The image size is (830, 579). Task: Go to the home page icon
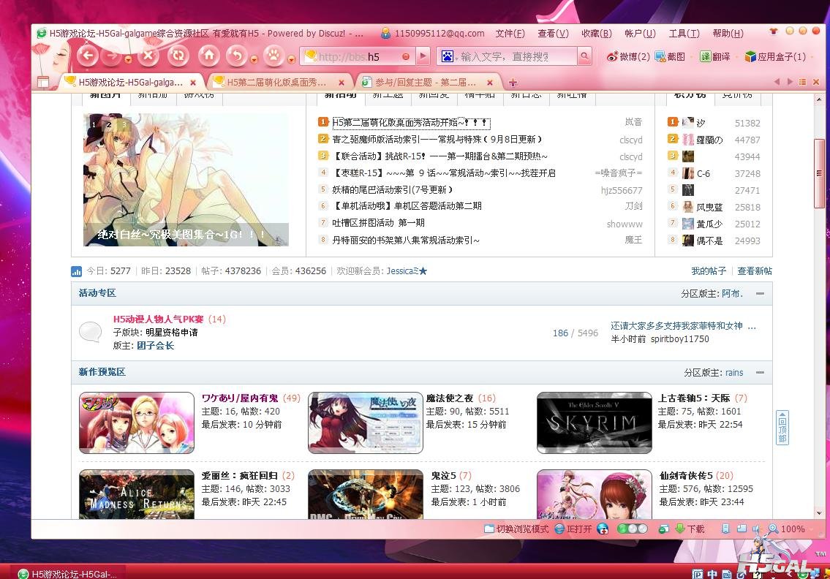pyautogui.click(x=208, y=56)
